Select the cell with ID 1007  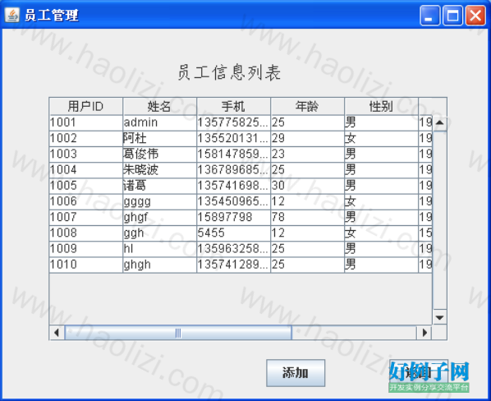pos(85,218)
